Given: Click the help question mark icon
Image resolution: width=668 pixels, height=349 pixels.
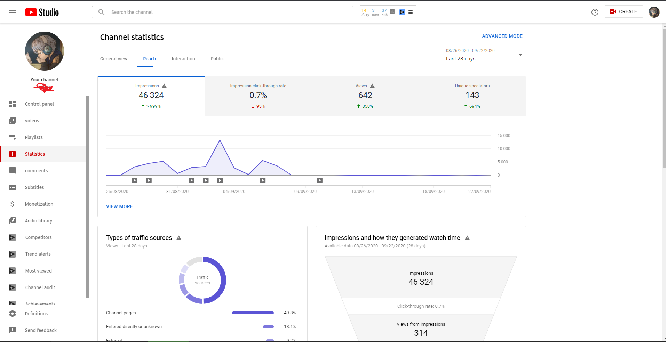Looking at the screenshot, I should (x=595, y=12).
